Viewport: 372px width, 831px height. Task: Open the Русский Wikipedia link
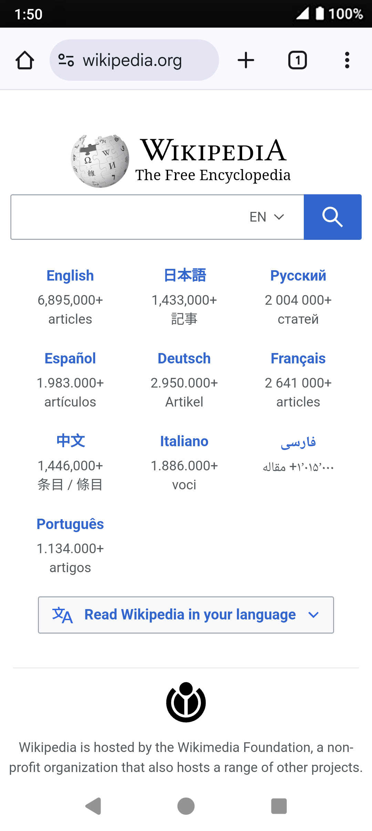(298, 276)
